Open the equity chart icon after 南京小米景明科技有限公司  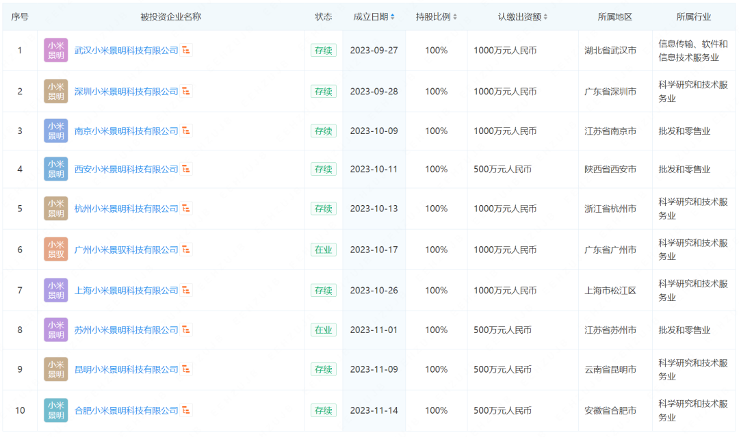coord(186,131)
